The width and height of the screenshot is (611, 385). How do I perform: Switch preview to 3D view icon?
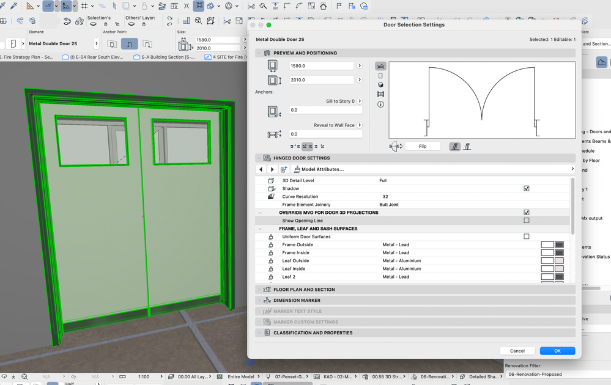(x=380, y=85)
